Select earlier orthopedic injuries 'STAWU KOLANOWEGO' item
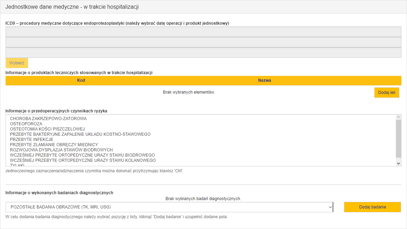Image resolution: width=407 pixels, height=229 pixels. [83, 160]
